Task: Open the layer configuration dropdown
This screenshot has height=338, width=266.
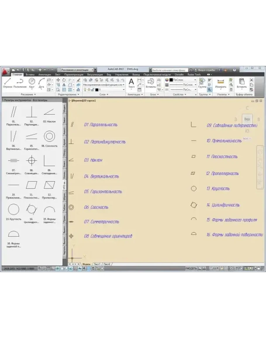Action: click(103, 85)
